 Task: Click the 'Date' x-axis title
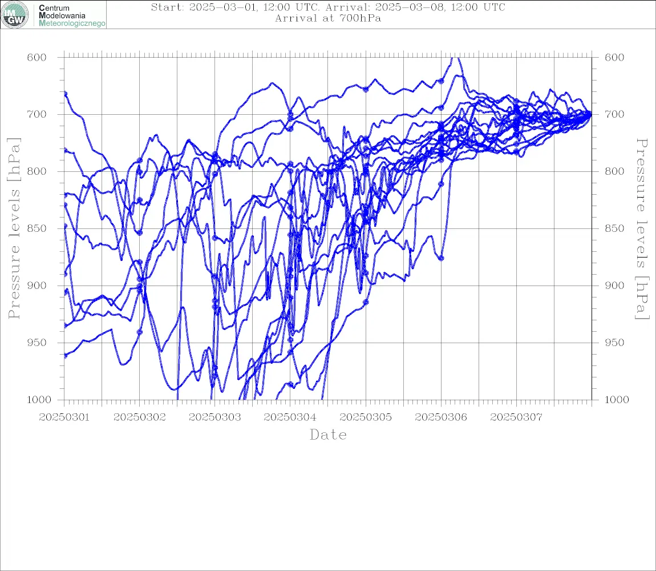tap(329, 435)
